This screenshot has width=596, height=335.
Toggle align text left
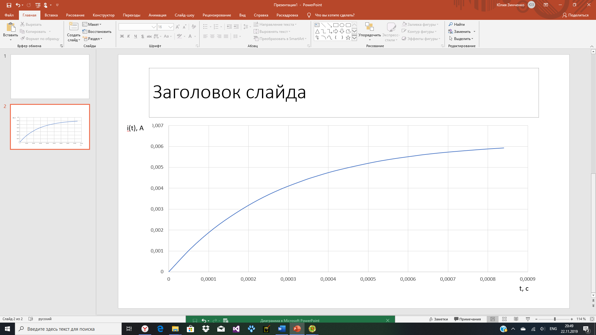point(205,36)
